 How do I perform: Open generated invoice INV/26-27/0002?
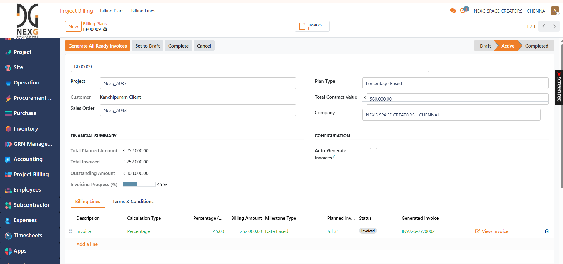pos(418,231)
